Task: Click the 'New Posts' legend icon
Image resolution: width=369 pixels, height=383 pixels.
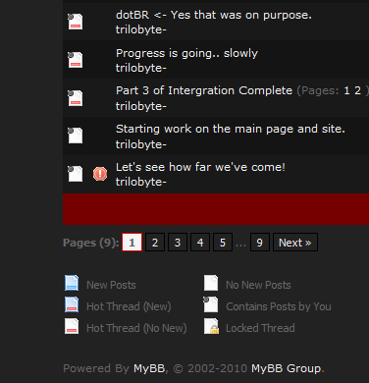Action: point(72,283)
